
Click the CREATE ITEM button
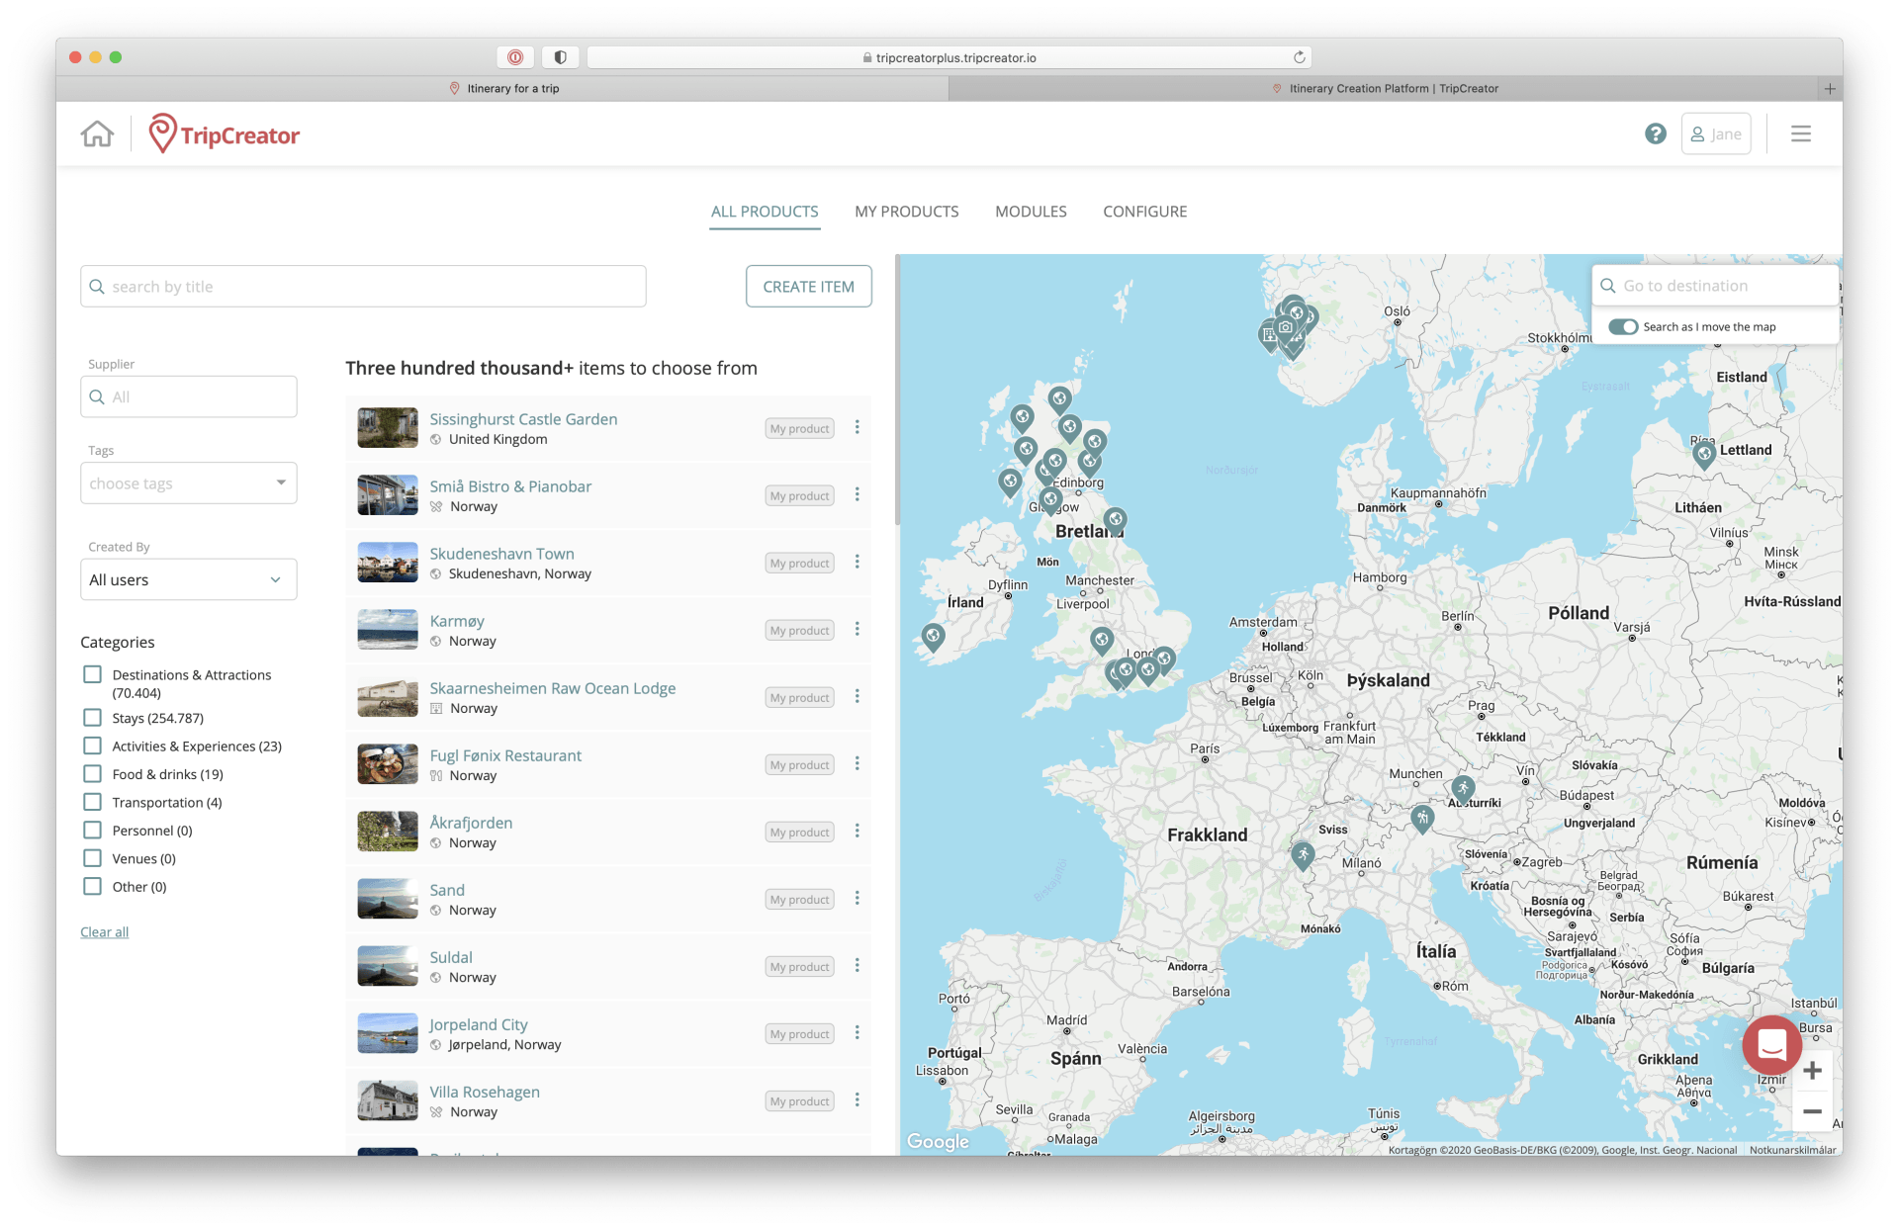pyautogui.click(x=808, y=286)
